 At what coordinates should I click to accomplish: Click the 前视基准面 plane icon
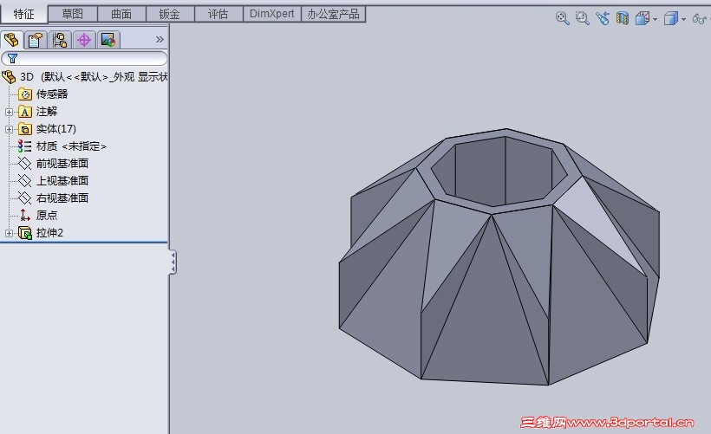24,164
